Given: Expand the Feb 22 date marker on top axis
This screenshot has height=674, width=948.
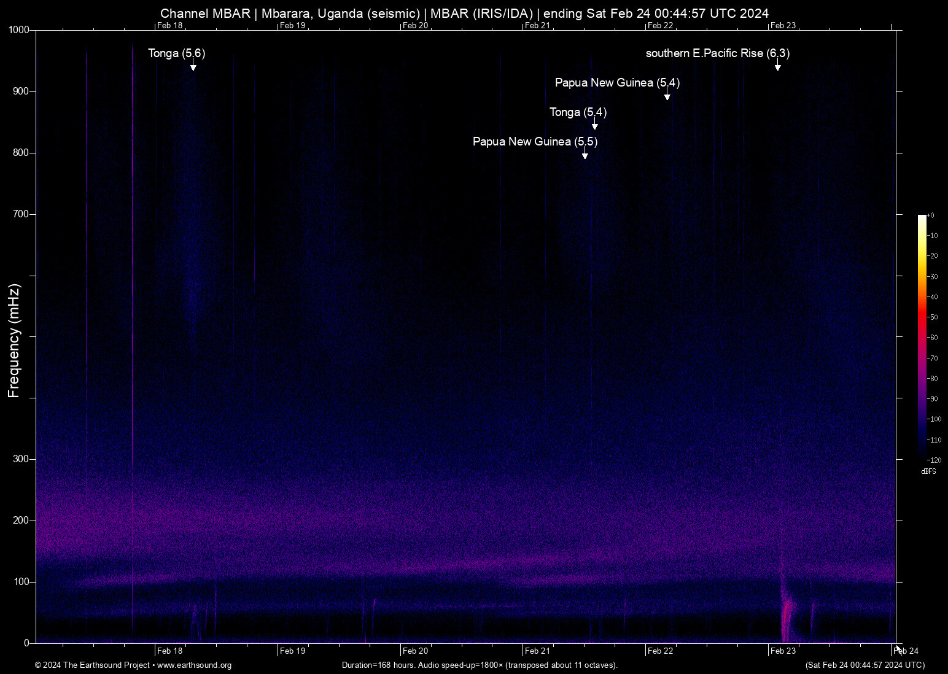Looking at the screenshot, I should (x=659, y=26).
